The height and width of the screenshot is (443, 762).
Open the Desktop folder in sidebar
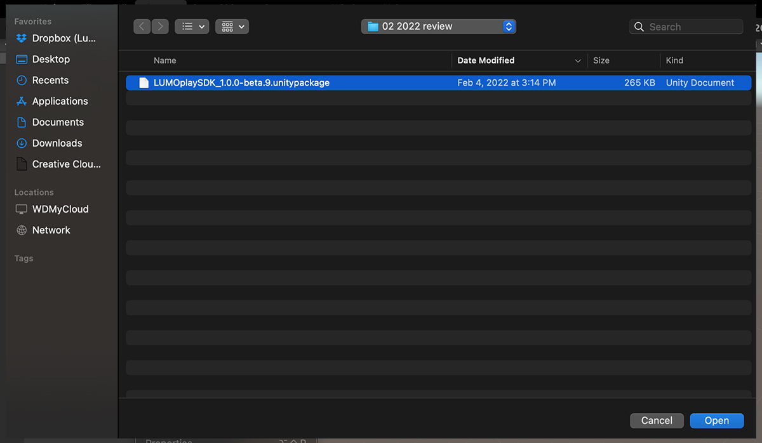tap(51, 59)
